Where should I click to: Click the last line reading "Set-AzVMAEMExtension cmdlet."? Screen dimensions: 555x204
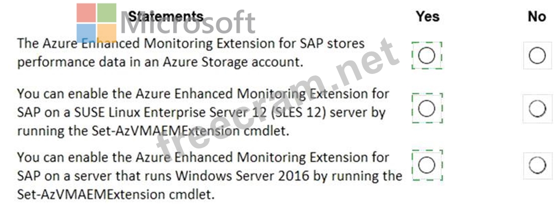pos(116,194)
